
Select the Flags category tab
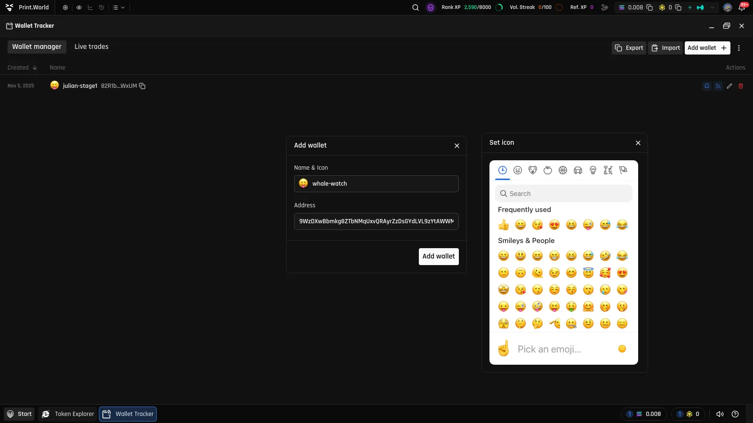click(623, 170)
